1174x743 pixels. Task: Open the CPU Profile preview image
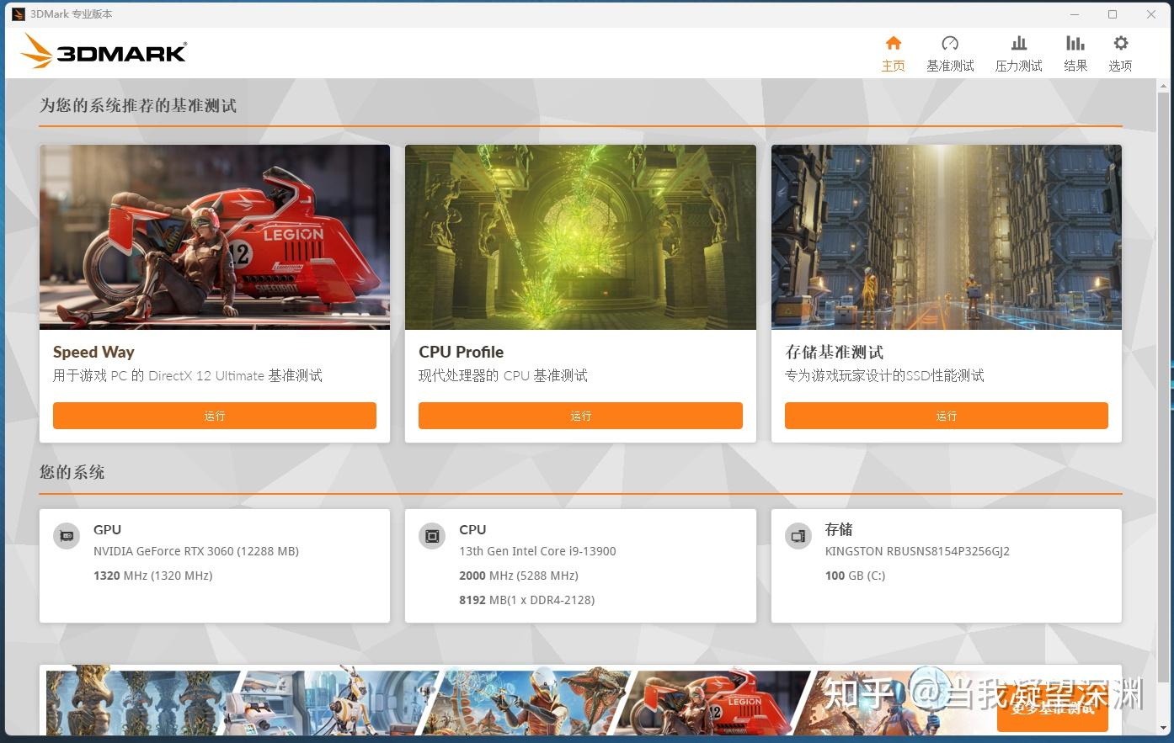(580, 236)
